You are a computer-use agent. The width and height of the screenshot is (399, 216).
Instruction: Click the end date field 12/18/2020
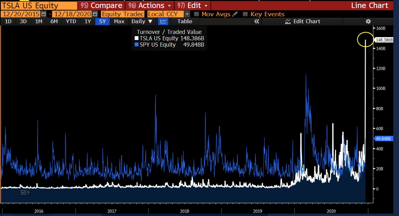point(72,14)
